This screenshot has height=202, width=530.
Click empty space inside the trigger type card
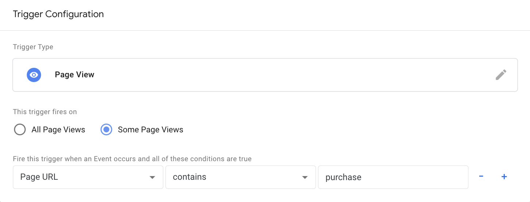pyautogui.click(x=292, y=75)
